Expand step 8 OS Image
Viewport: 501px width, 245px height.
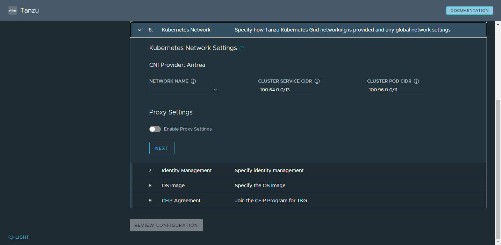308,185
